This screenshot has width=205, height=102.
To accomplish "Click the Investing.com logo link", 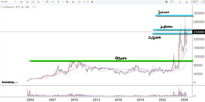I will click(10, 82).
